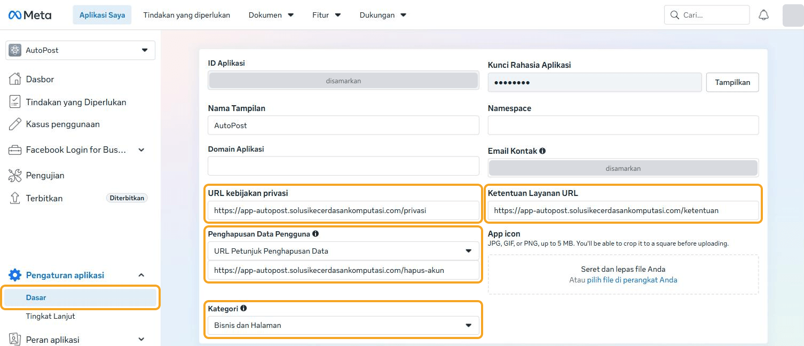This screenshot has width=804, height=346.
Task: Click the Peran aplikasi badge icon
Action: pos(15,340)
